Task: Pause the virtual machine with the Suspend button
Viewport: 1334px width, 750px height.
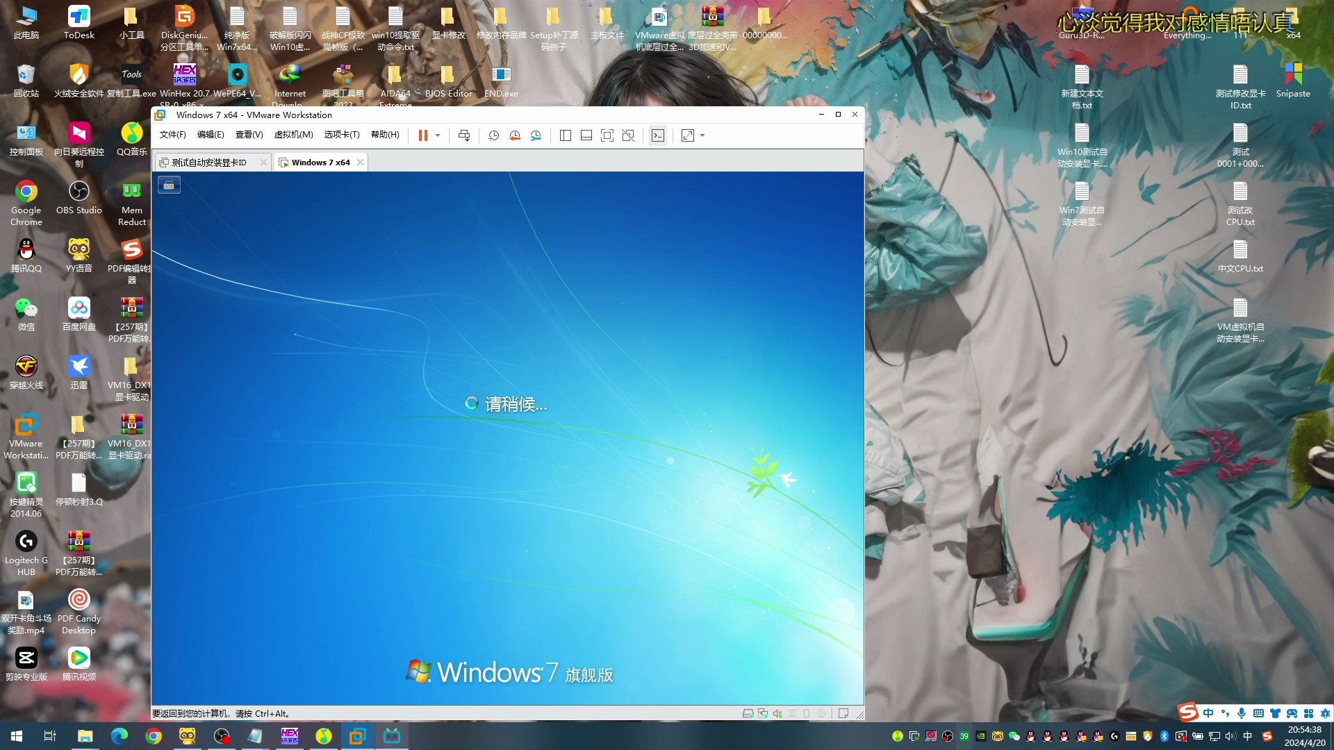Action: [x=422, y=135]
